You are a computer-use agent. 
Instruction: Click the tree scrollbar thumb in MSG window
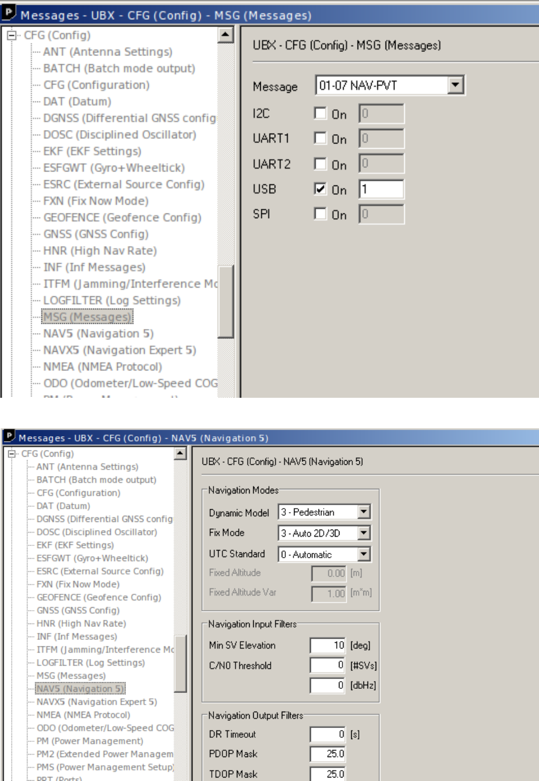click(225, 301)
